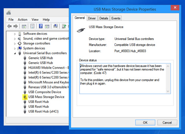The width and height of the screenshot is (185, 134).
Task: Click scroll up arrow in Device status box
Action: [x=168, y=66]
